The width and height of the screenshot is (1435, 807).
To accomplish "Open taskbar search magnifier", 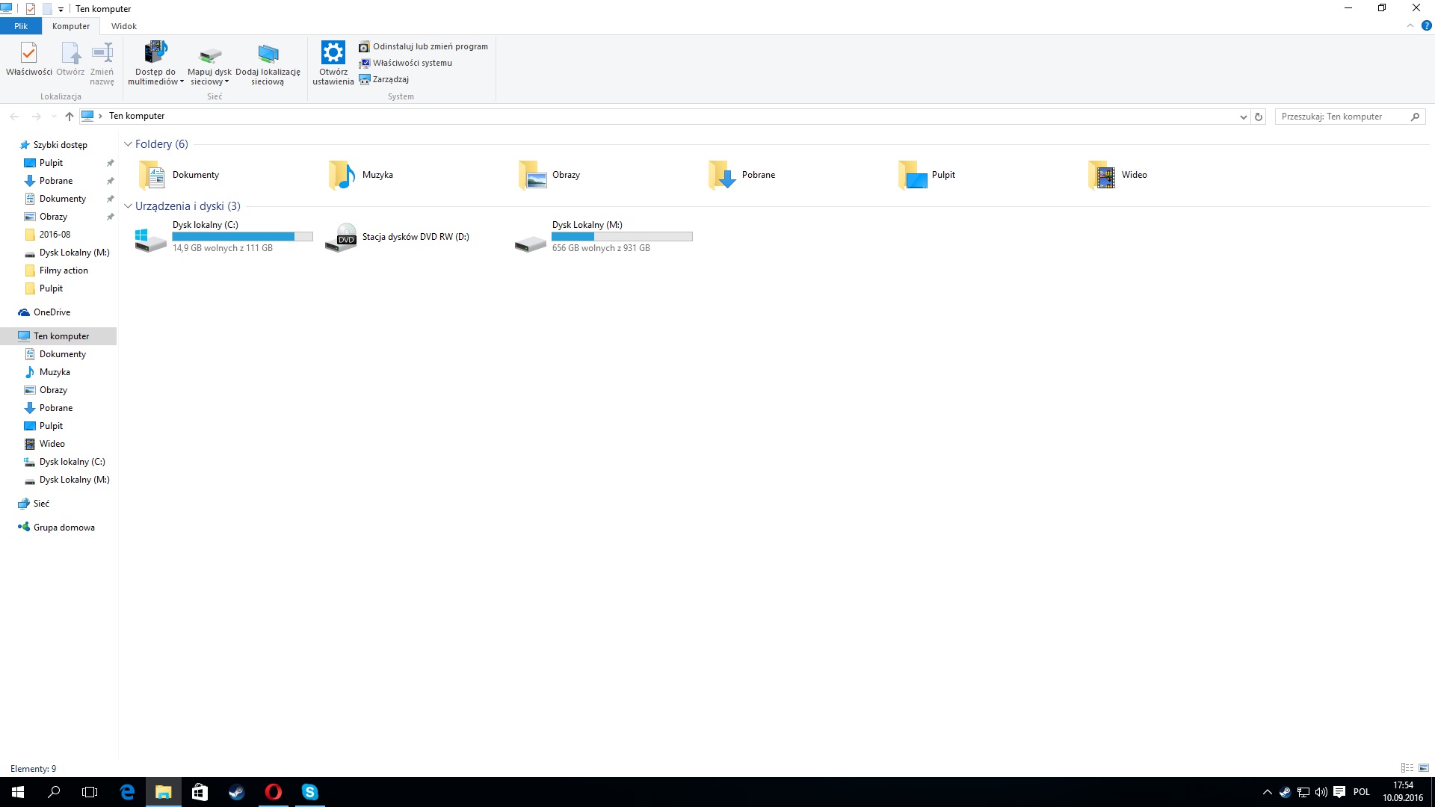I will pyautogui.click(x=54, y=792).
